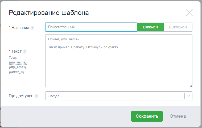Close the template editing dialog with X
The image size is (202, 128).
(189, 12)
